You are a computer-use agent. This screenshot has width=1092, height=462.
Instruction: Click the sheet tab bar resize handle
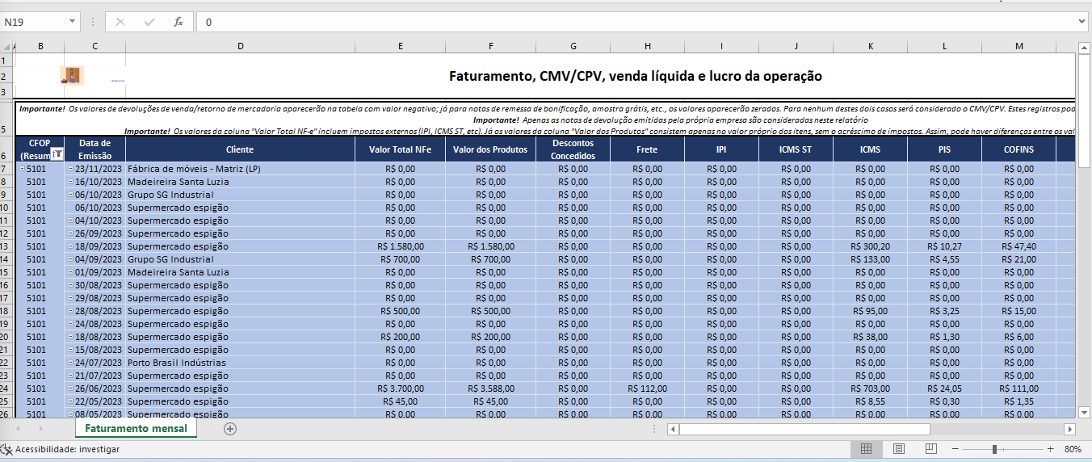pos(653,429)
